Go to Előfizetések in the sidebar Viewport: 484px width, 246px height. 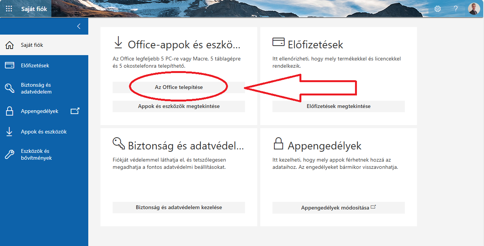[44, 65]
